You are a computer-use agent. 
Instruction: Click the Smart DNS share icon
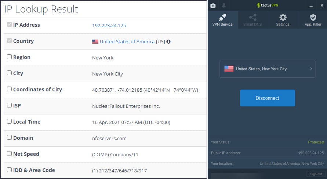tap(253, 17)
